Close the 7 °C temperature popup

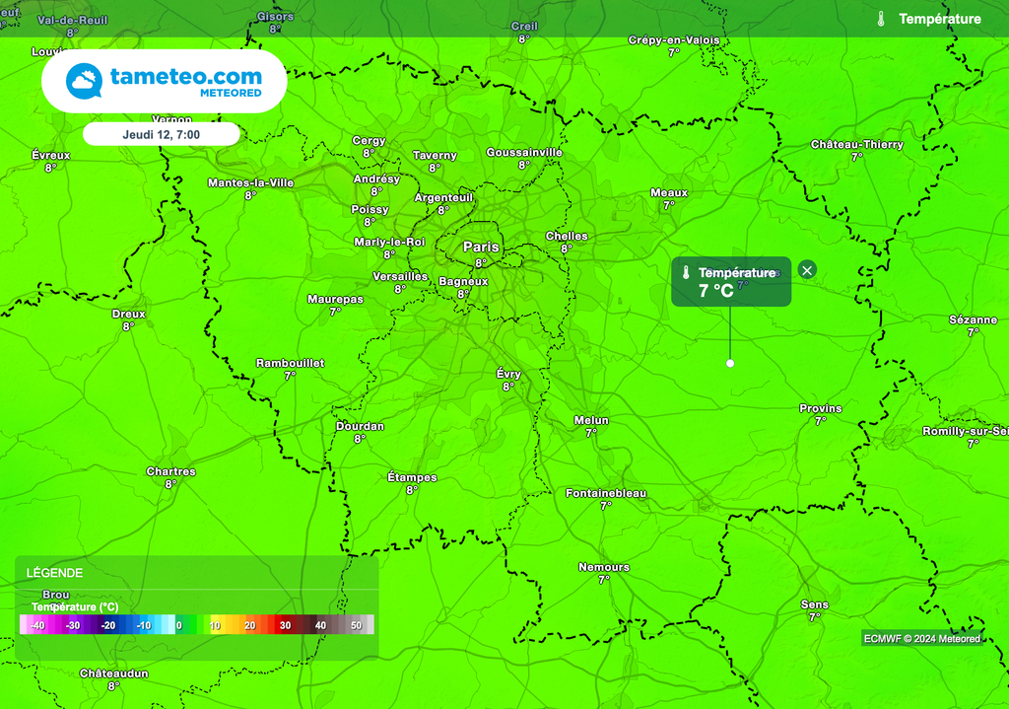click(x=807, y=270)
